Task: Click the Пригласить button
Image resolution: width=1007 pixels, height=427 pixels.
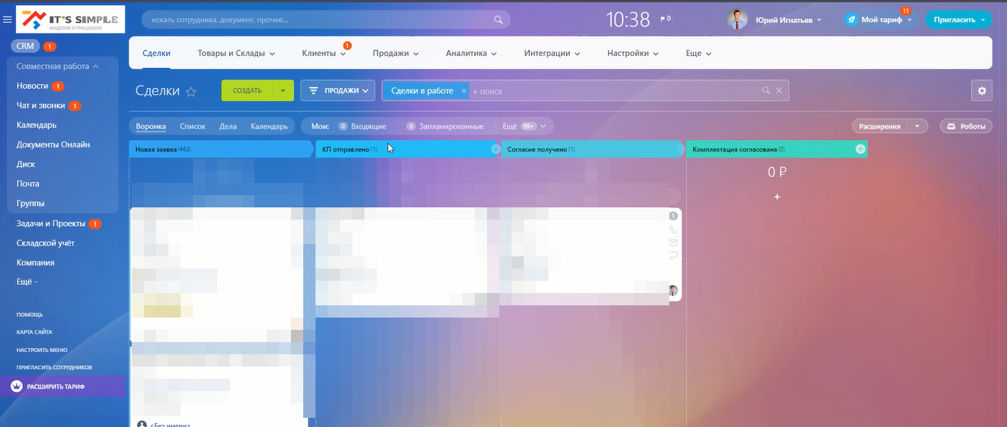Action: coord(959,20)
